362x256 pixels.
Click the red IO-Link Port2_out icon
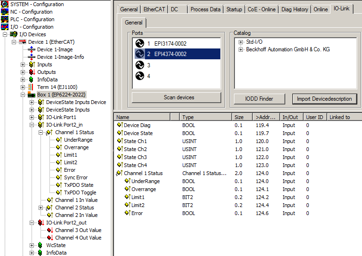41,223
